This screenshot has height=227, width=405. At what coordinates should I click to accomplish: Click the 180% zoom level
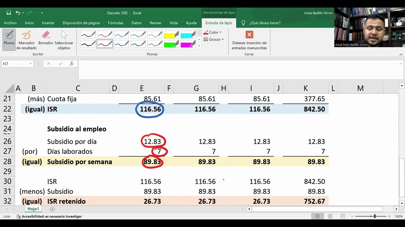398,216
